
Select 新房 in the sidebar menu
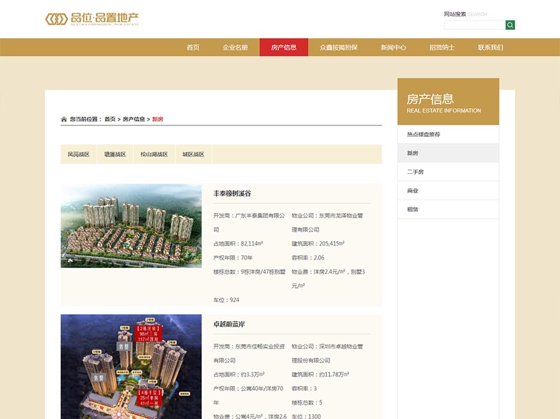(448, 153)
